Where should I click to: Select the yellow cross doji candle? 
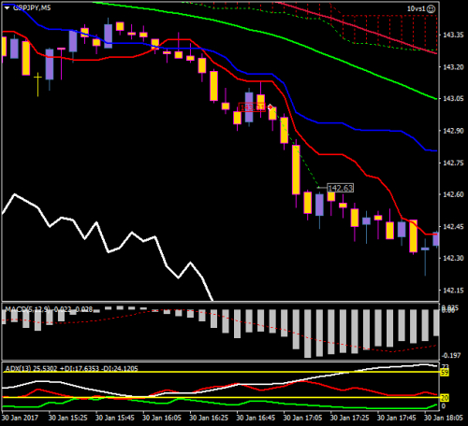pos(37,84)
